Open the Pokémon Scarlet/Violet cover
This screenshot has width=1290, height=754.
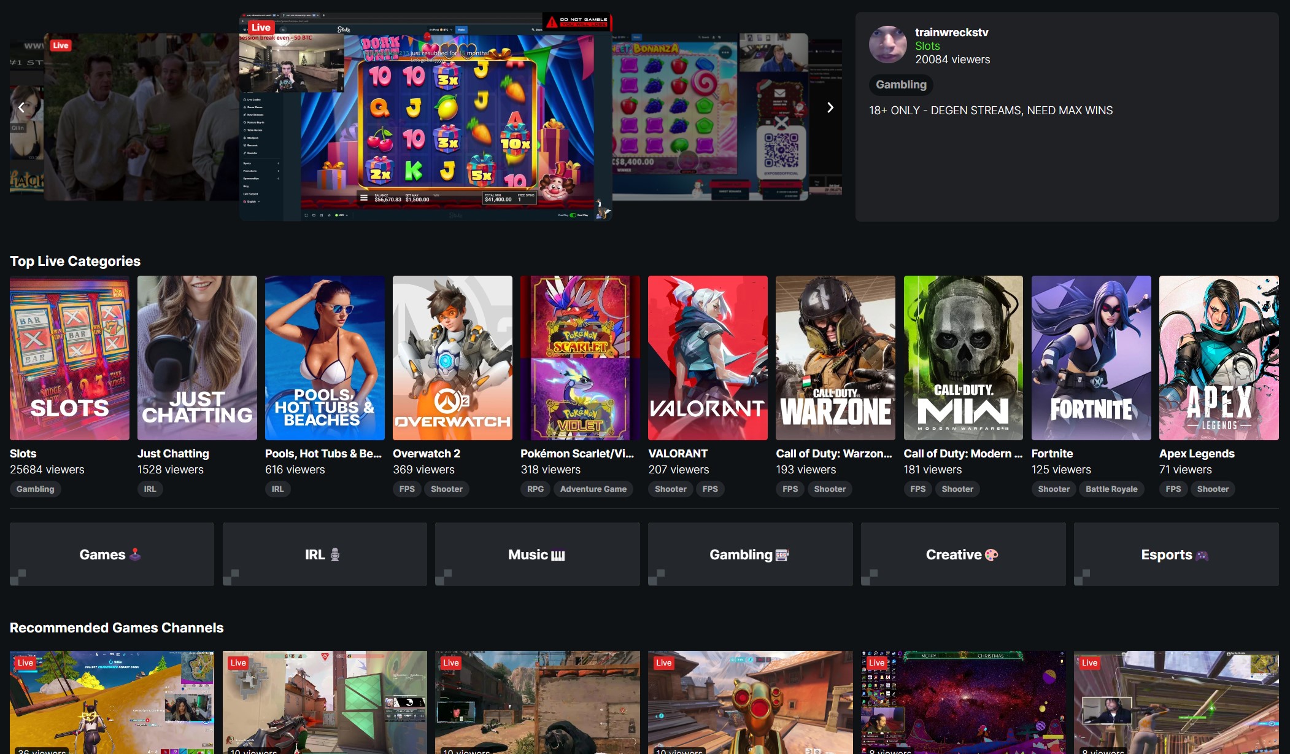point(580,358)
